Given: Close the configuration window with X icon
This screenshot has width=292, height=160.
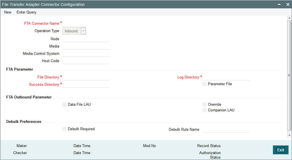Looking at the screenshot, I should pyautogui.click(x=288, y=4).
